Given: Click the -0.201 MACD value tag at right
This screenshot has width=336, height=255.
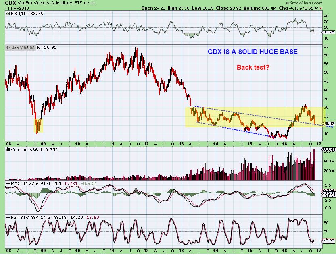Looking at the screenshot, I should coord(329,193).
